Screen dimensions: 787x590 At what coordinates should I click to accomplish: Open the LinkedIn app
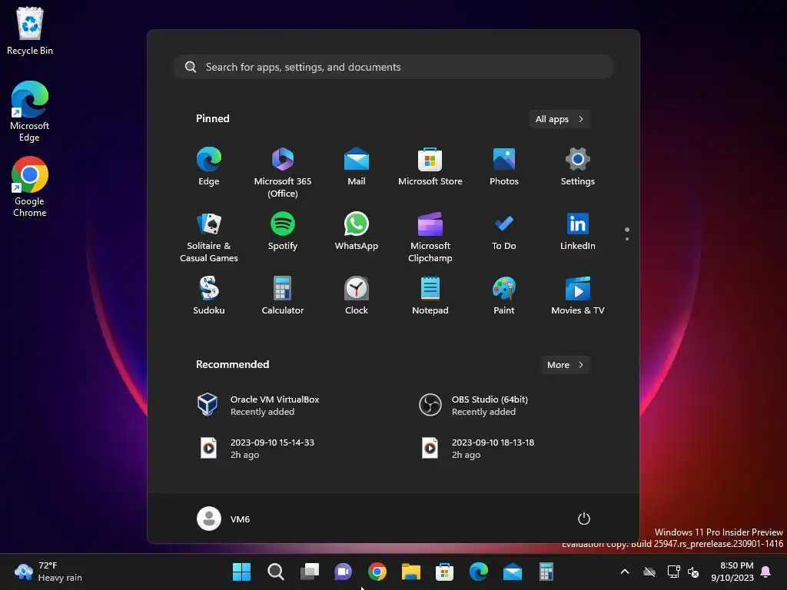pyautogui.click(x=578, y=231)
